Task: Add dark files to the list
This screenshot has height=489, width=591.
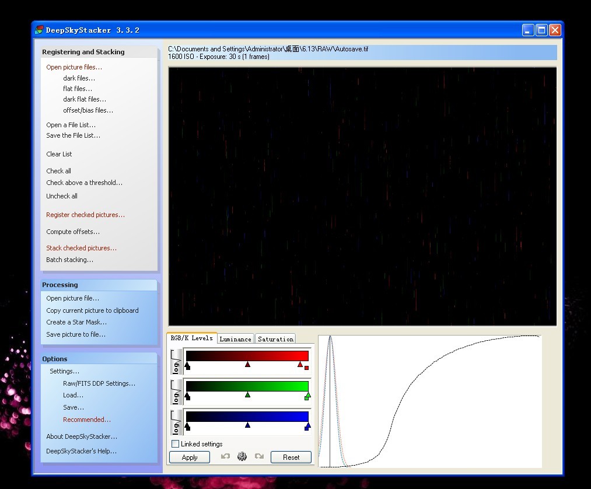Action: 79,78
